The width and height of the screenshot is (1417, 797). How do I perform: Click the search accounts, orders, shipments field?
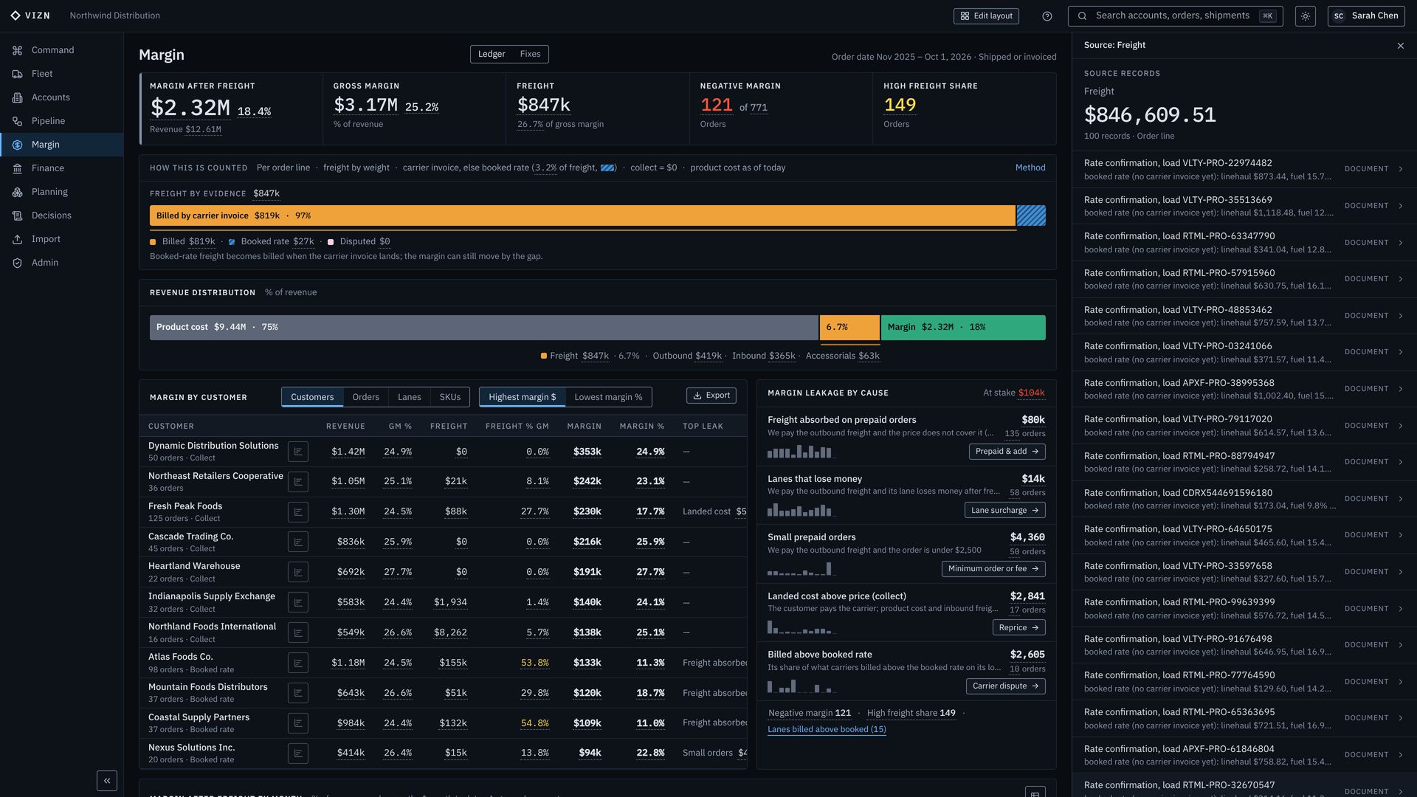click(1175, 16)
